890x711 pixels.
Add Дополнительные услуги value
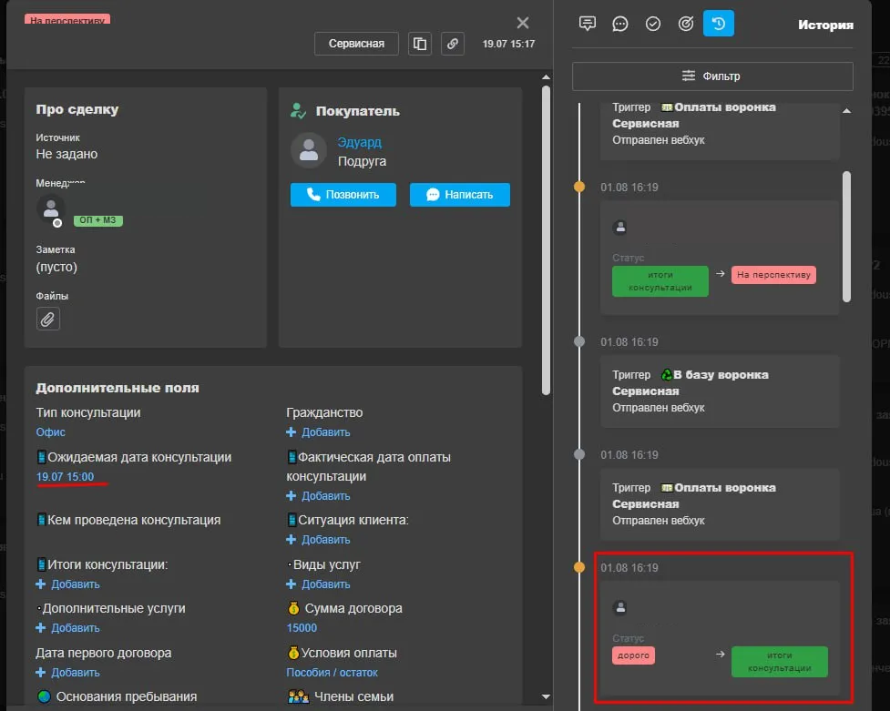(x=68, y=627)
